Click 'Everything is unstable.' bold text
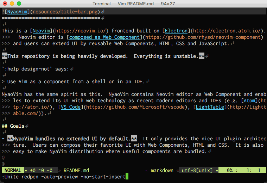Viewport: 267px width, 183px height. point(166,56)
